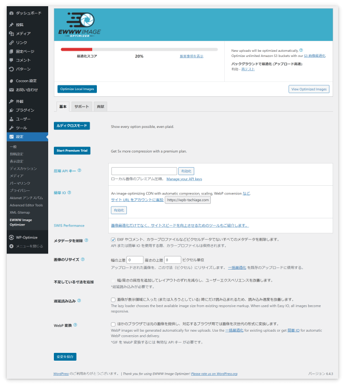Click the ユーザー person icon

point(11,119)
